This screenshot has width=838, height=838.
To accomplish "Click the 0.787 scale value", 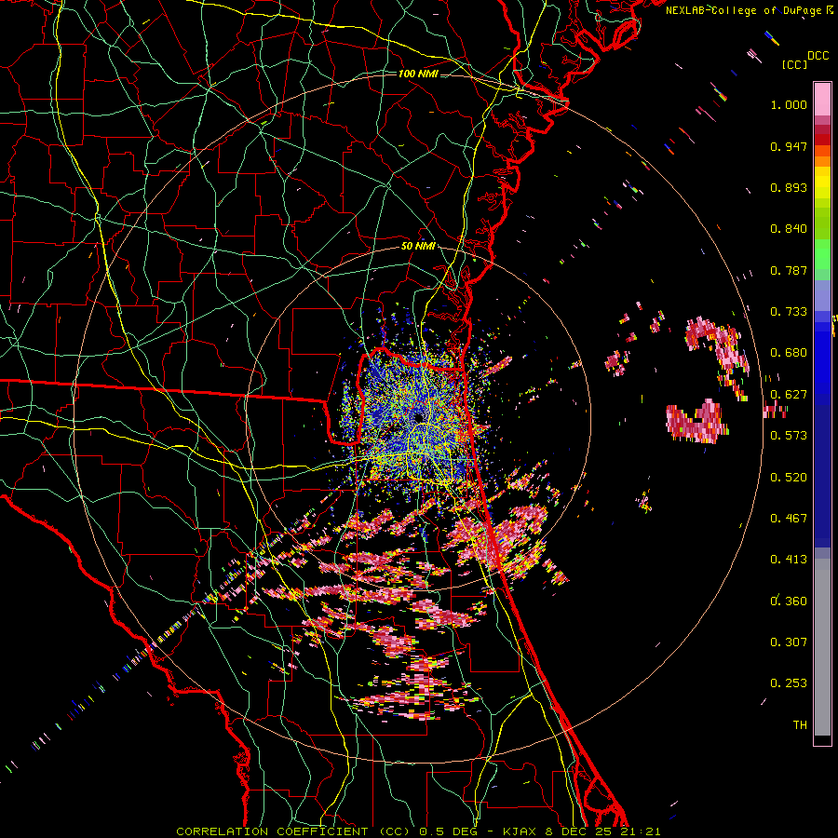I will tap(789, 270).
